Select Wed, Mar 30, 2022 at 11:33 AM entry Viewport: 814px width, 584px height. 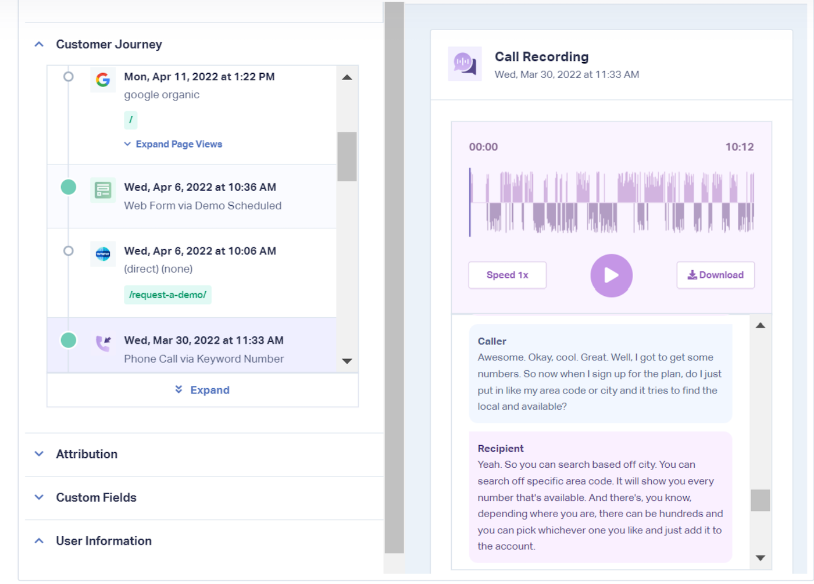click(x=192, y=345)
